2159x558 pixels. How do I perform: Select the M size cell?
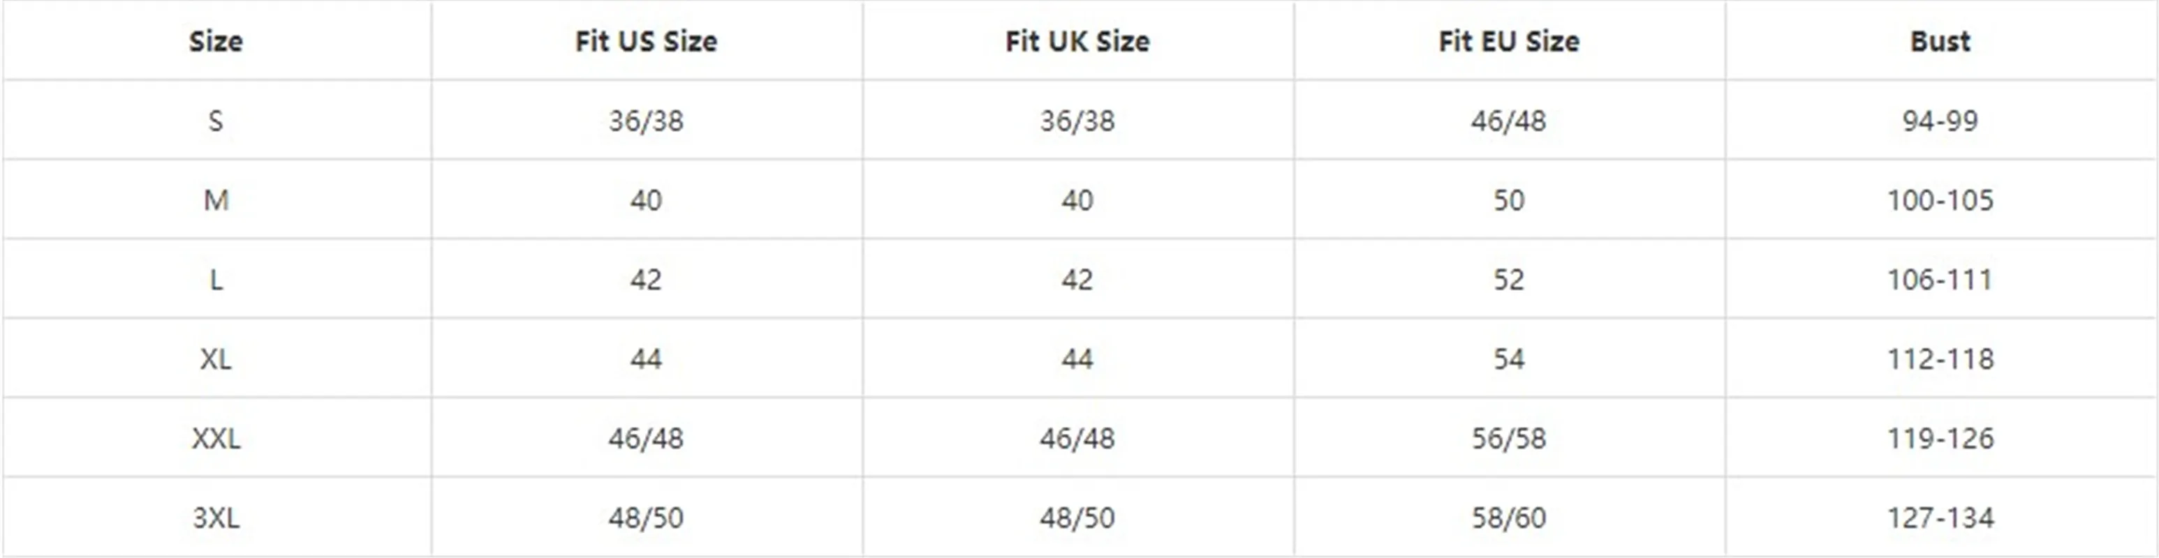click(x=215, y=200)
